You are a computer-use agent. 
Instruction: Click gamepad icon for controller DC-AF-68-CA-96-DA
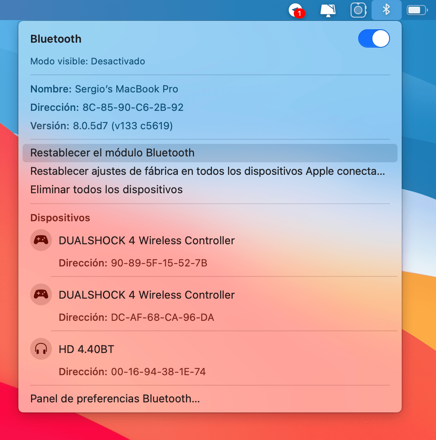[41, 294]
